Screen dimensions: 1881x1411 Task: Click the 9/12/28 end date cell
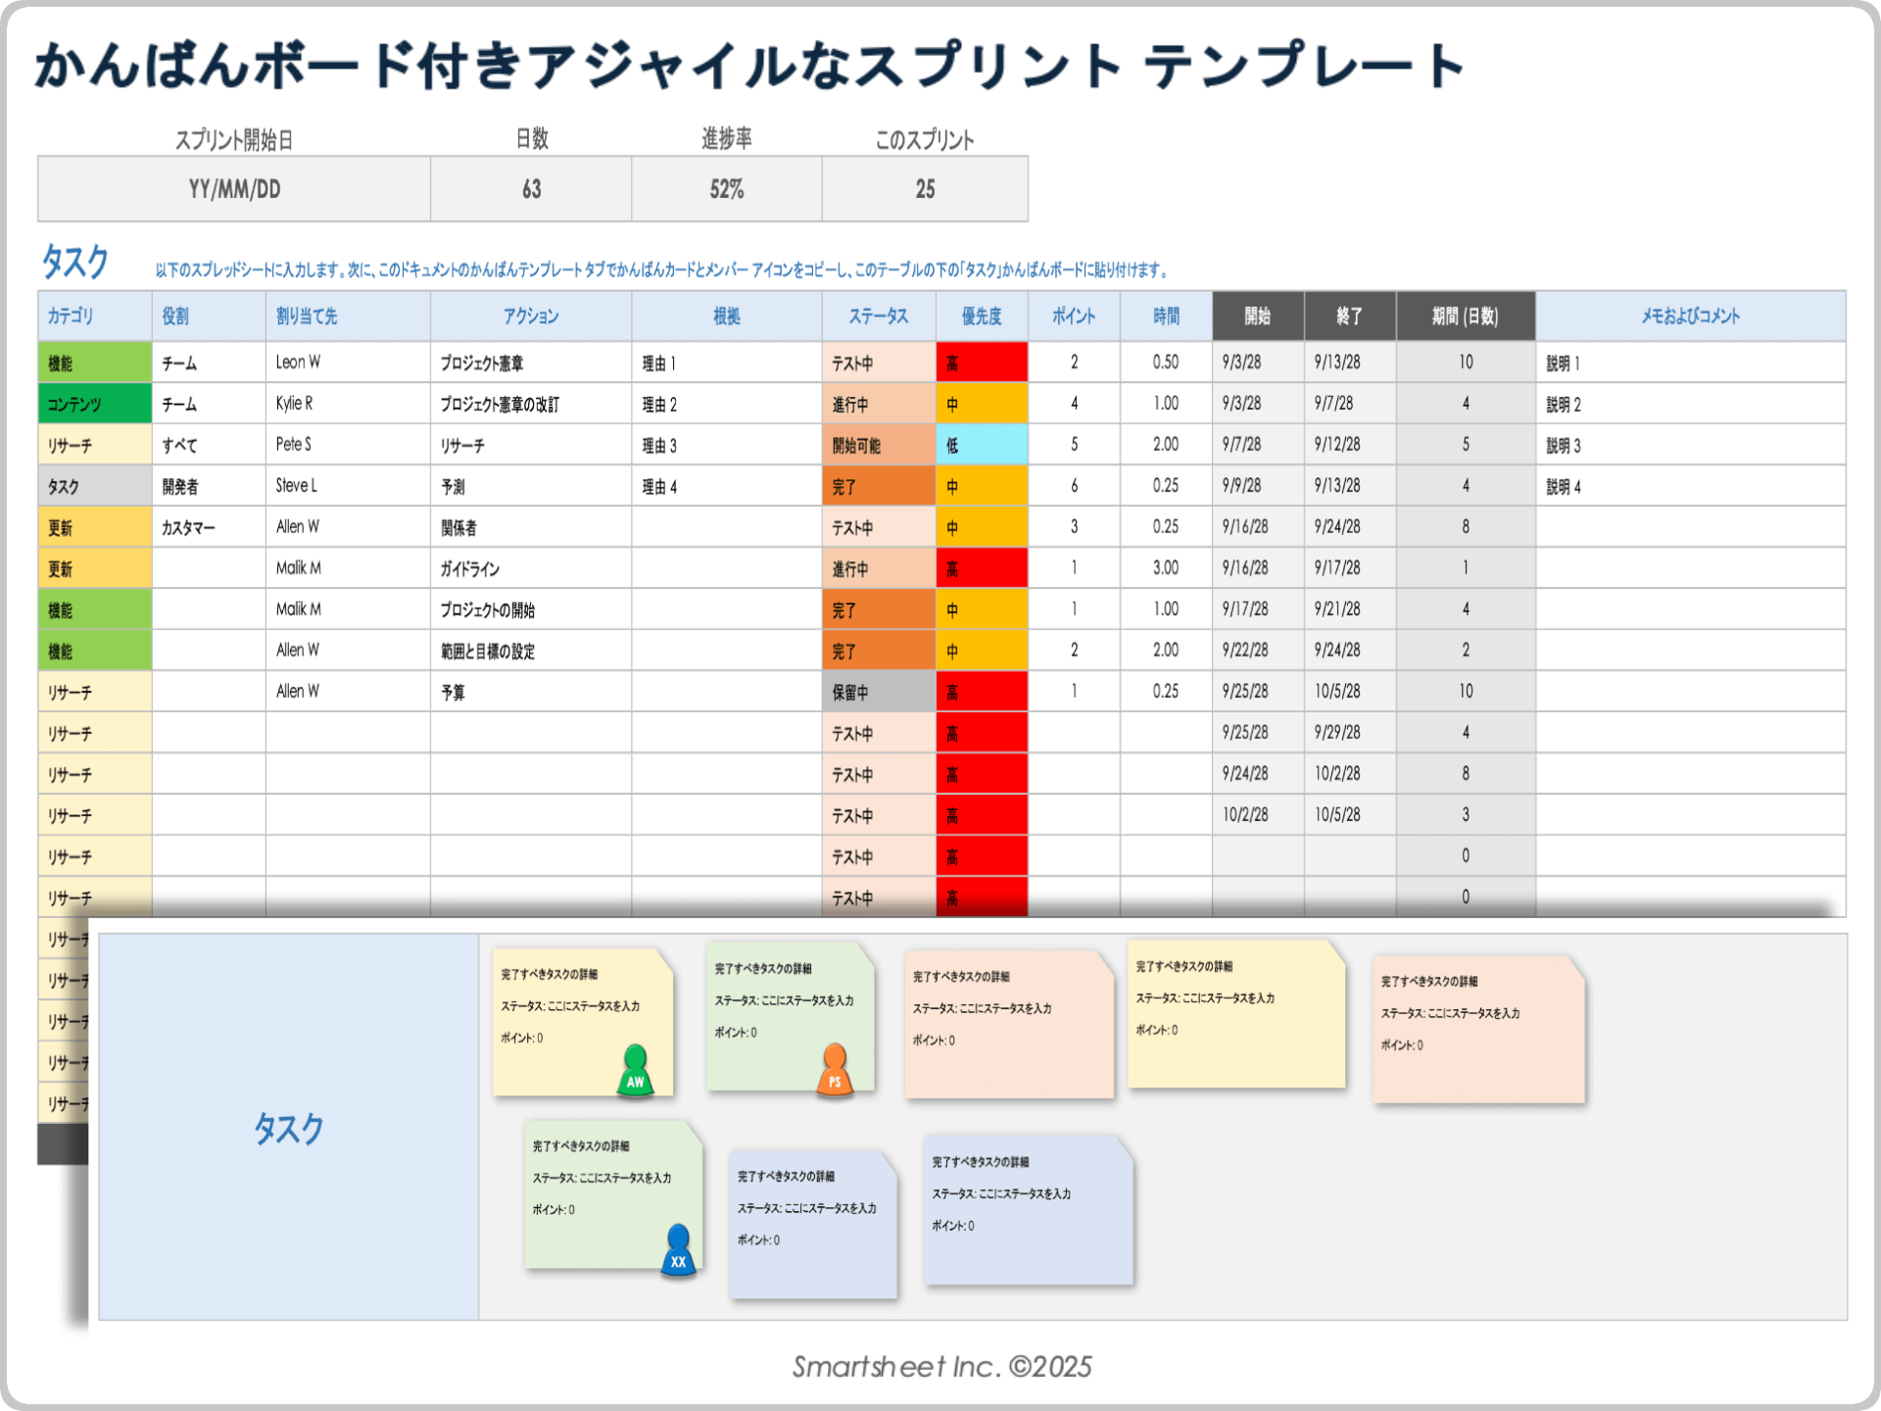[1350, 445]
